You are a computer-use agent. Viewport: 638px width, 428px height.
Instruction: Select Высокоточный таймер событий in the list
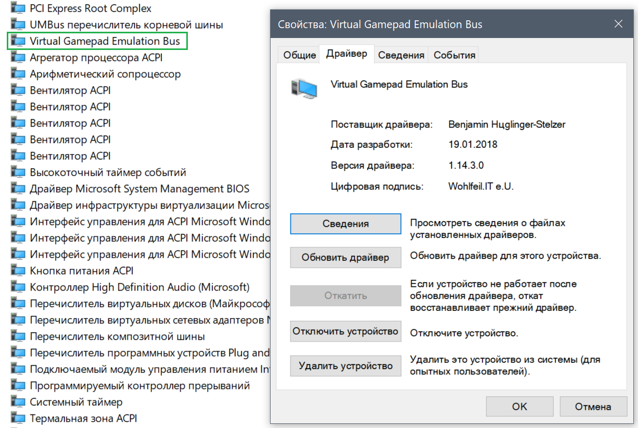click(108, 172)
